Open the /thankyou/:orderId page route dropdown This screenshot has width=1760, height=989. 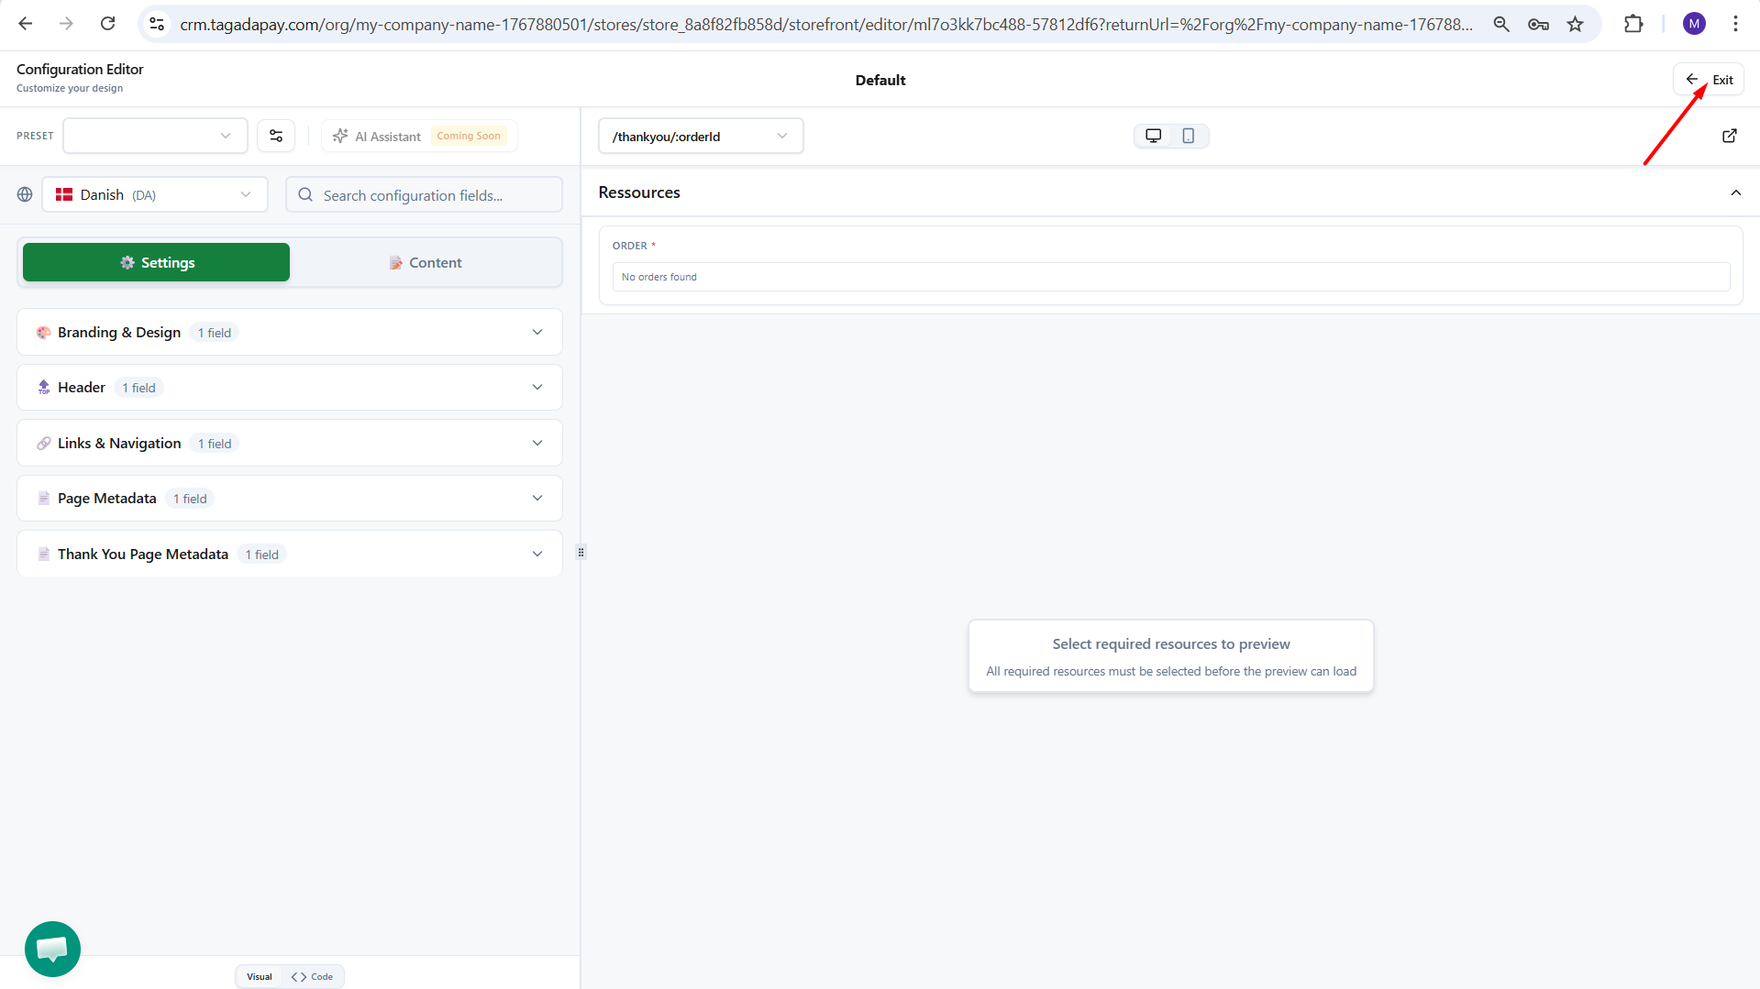point(700,137)
